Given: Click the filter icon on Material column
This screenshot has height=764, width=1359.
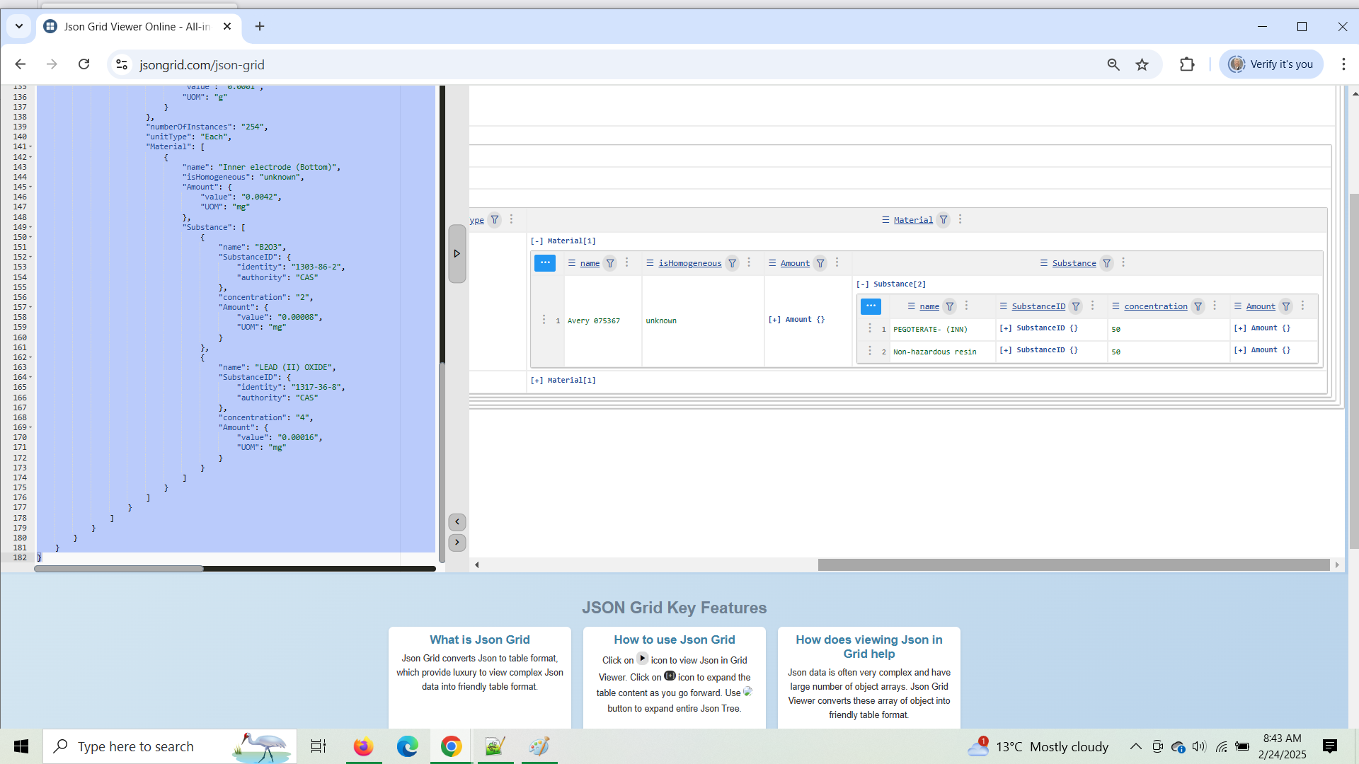Looking at the screenshot, I should click(944, 220).
